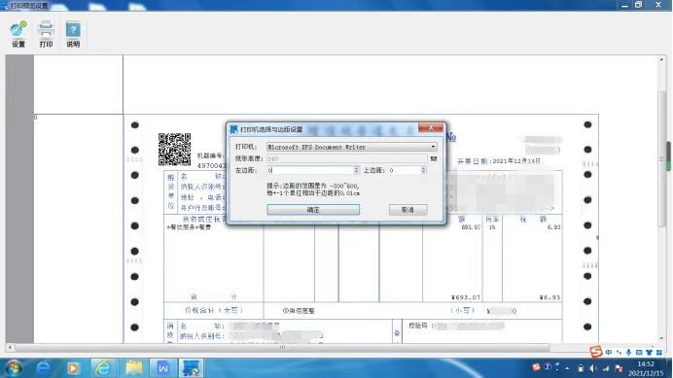Click the network signal tray icon
This screenshot has height=378, width=673.
pyautogui.click(x=606, y=368)
